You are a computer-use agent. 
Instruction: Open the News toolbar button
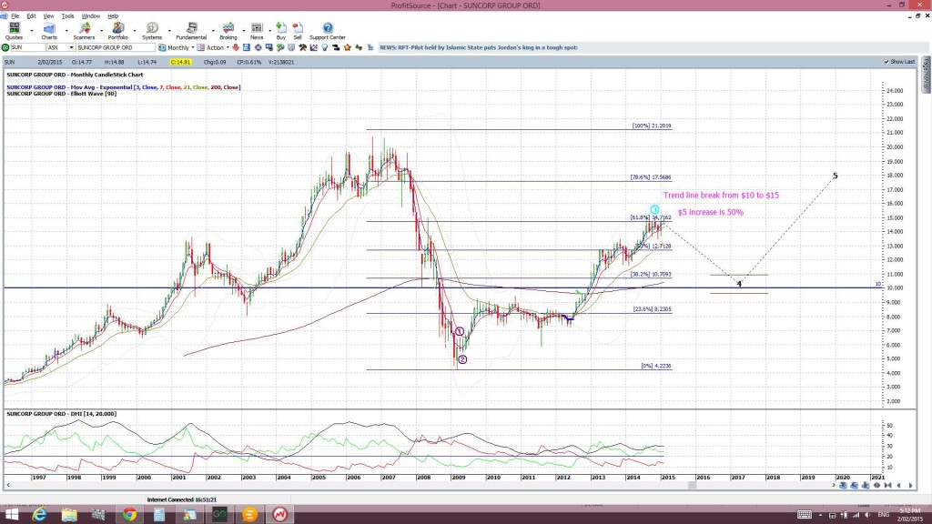point(257,31)
